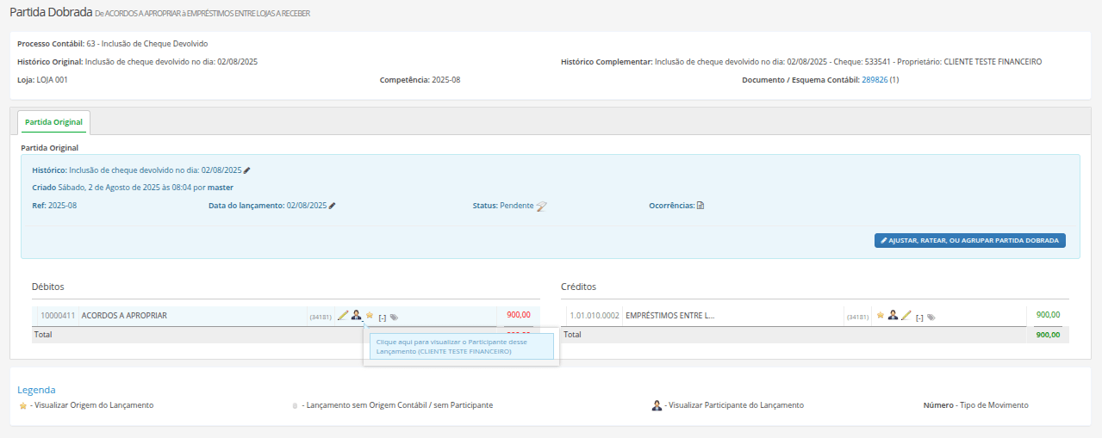
Task: Click the credit value 900,00 in the credit row
Action: pyautogui.click(x=1048, y=315)
